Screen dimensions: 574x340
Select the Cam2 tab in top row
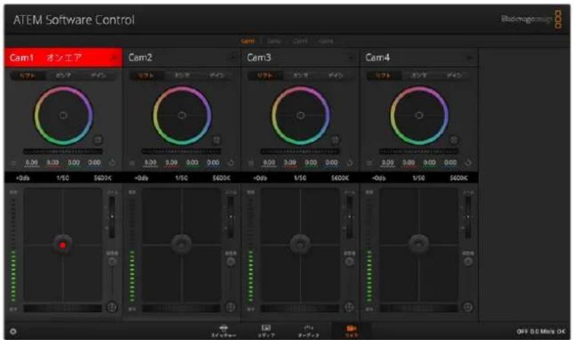point(274,41)
